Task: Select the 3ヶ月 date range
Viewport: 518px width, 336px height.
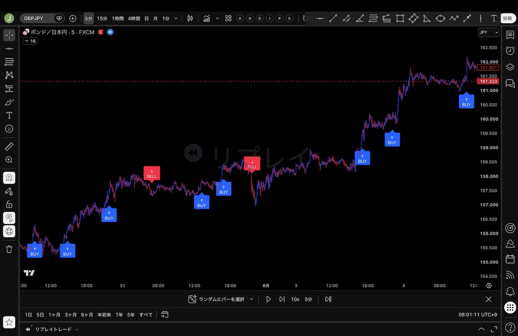Action: (x=70, y=315)
